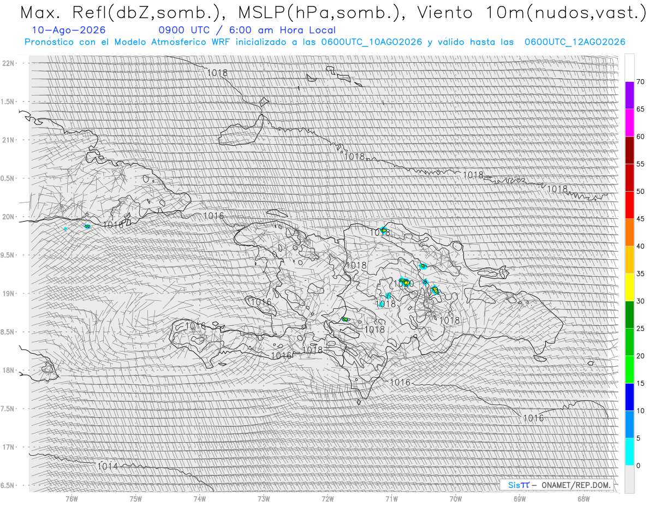Click the '65' colorbar value label
655x506 pixels.
click(x=640, y=109)
